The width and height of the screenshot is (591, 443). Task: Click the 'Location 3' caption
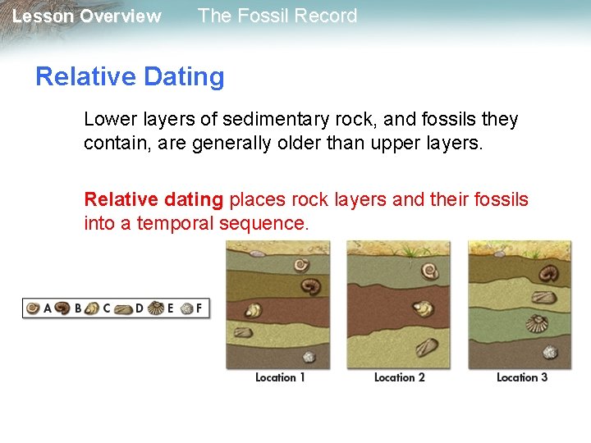(522, 377)
